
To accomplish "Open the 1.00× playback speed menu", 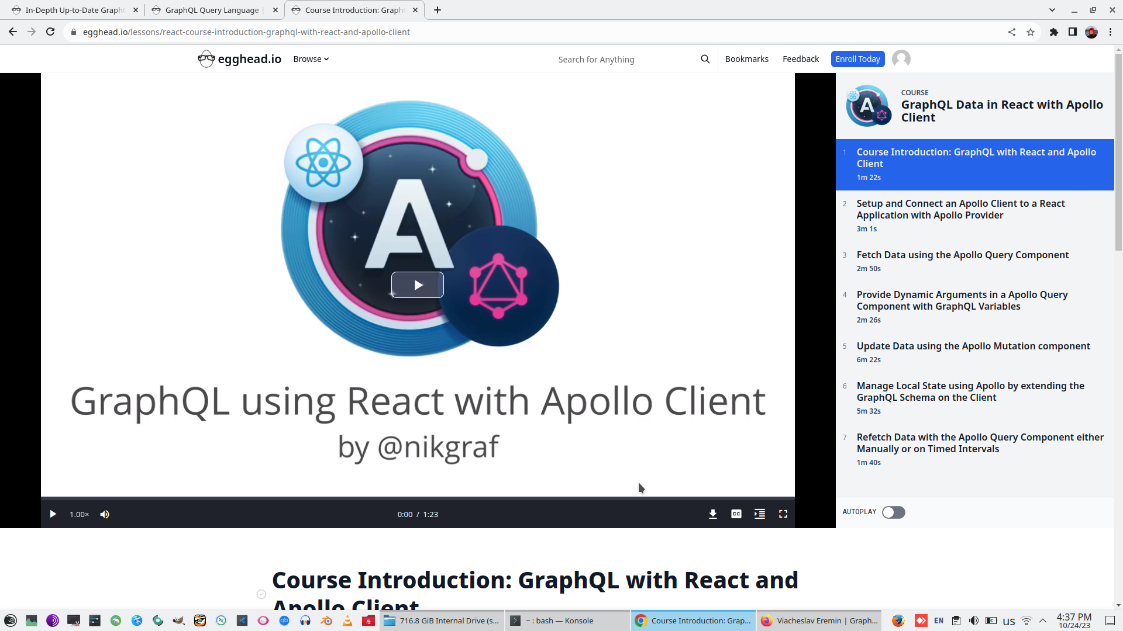I will pyautogui.click(x=79, y=514).
